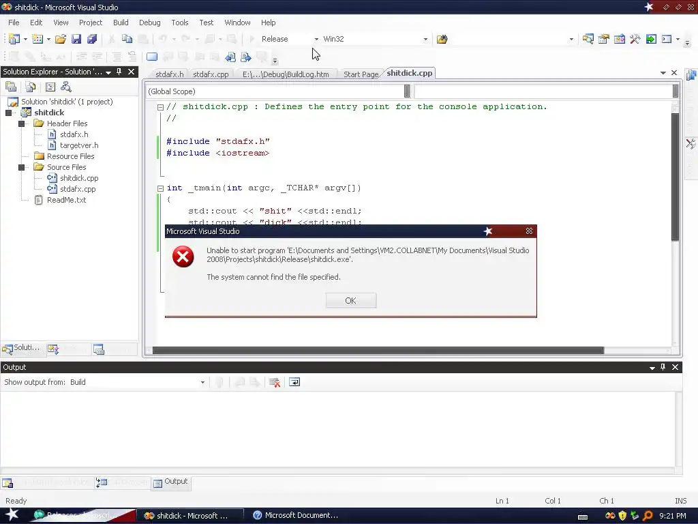The image size is (698, 524).
Task: Open the Tools menu
Action: tap(180, 23)
